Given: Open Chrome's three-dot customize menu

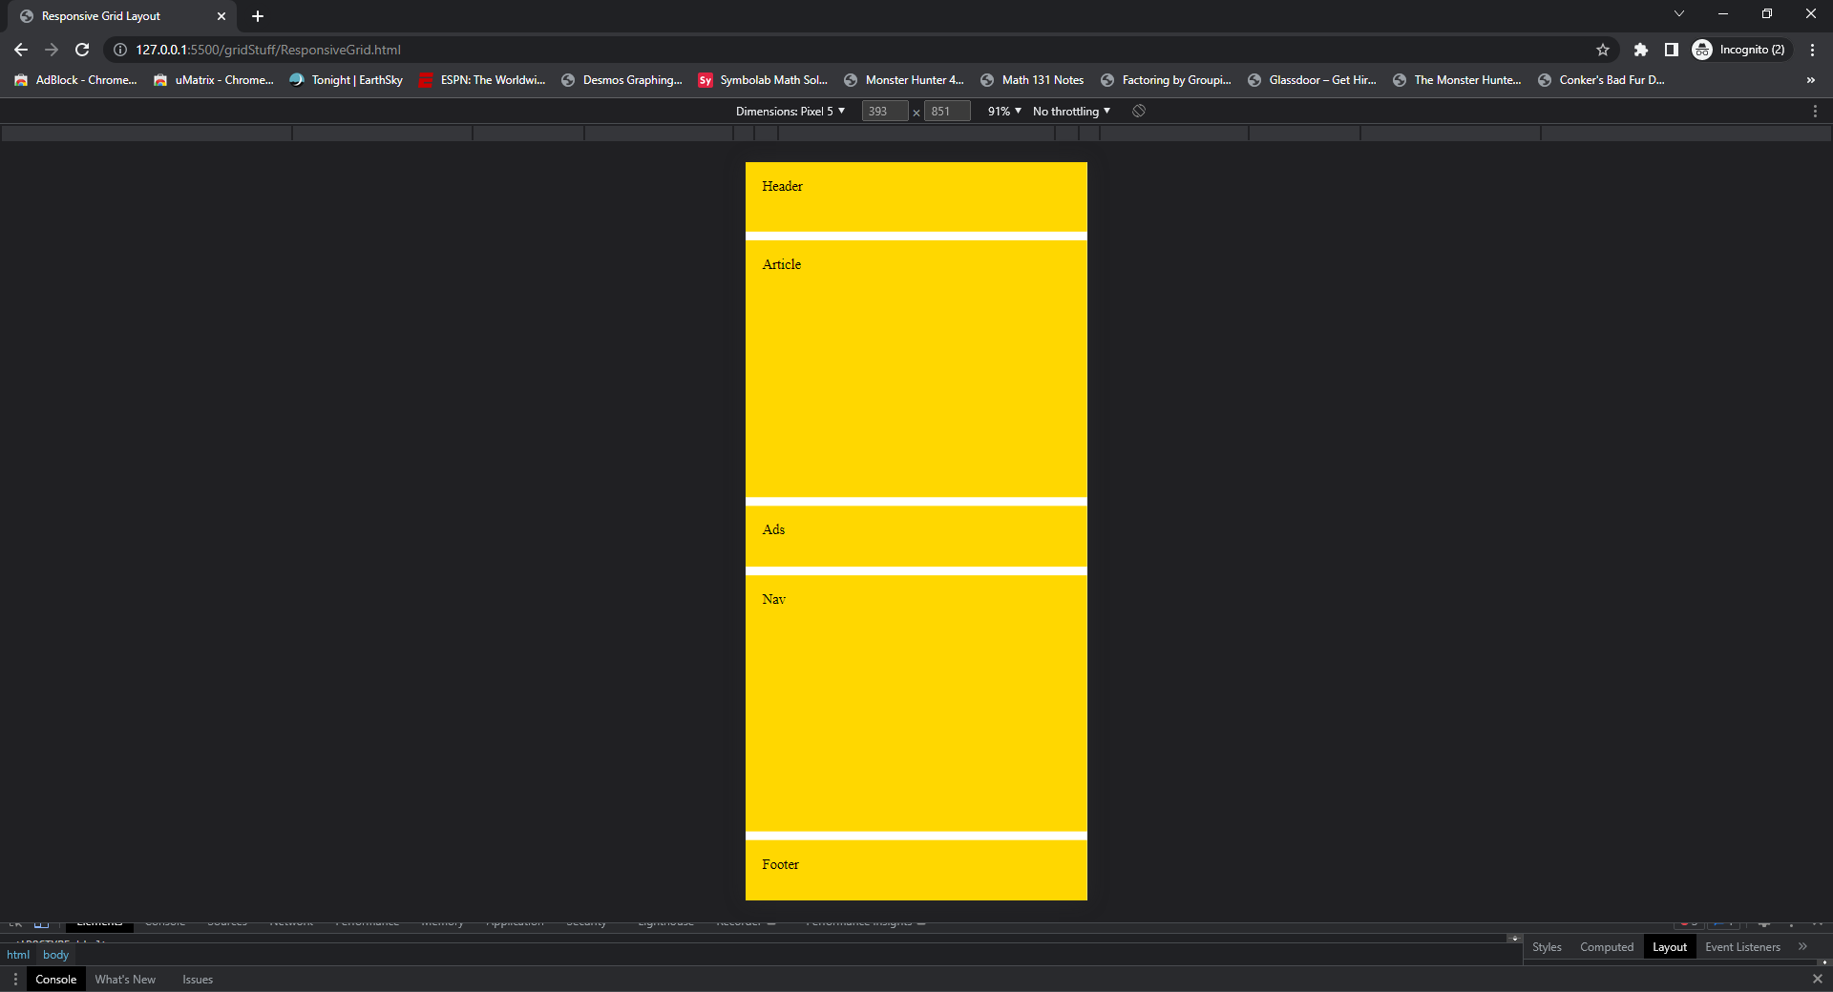Looking at the screenshot, I should tap(1812, 50).
